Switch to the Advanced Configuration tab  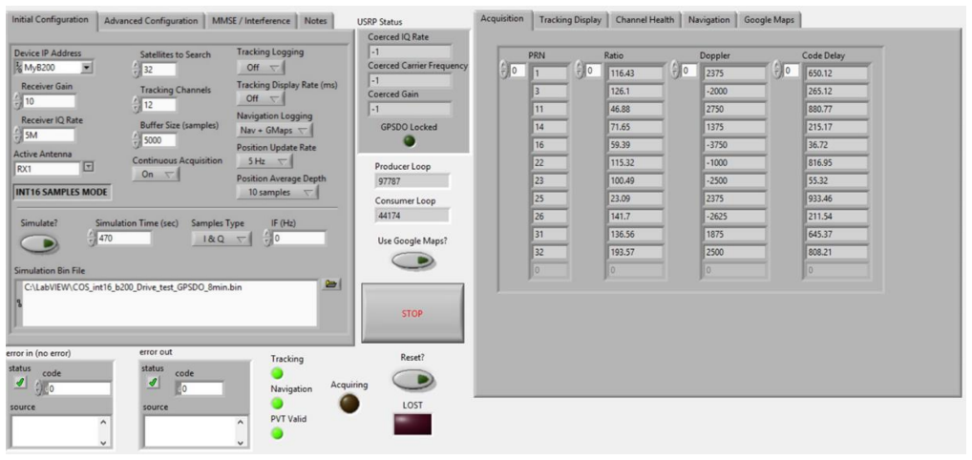(151, 20)
